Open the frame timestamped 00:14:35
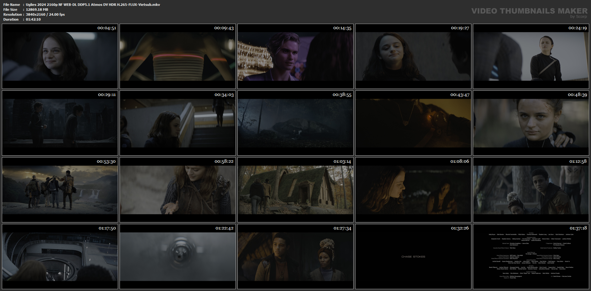Image resolution: width=591 pixels, height=291 pixels. (x=295, y=56)
